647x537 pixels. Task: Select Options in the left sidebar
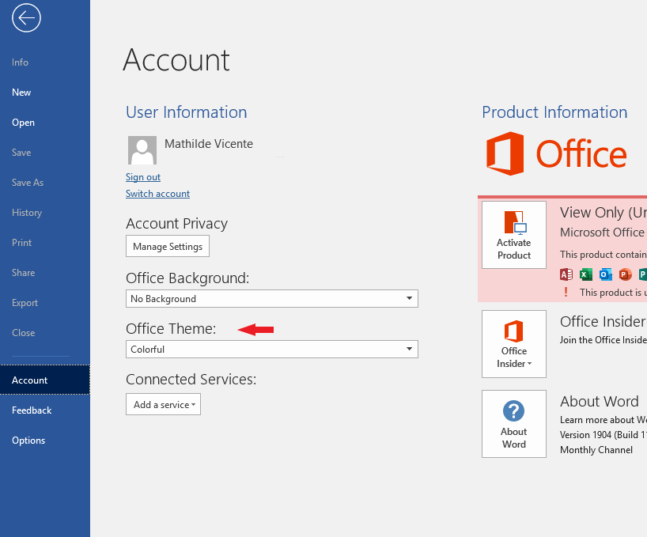tap(28, 441)
